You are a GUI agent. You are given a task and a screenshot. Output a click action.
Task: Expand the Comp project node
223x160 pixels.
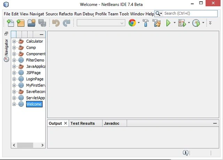[x=14, y=48]
